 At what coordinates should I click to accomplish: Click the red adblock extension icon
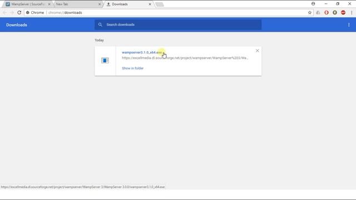(343, 13)
